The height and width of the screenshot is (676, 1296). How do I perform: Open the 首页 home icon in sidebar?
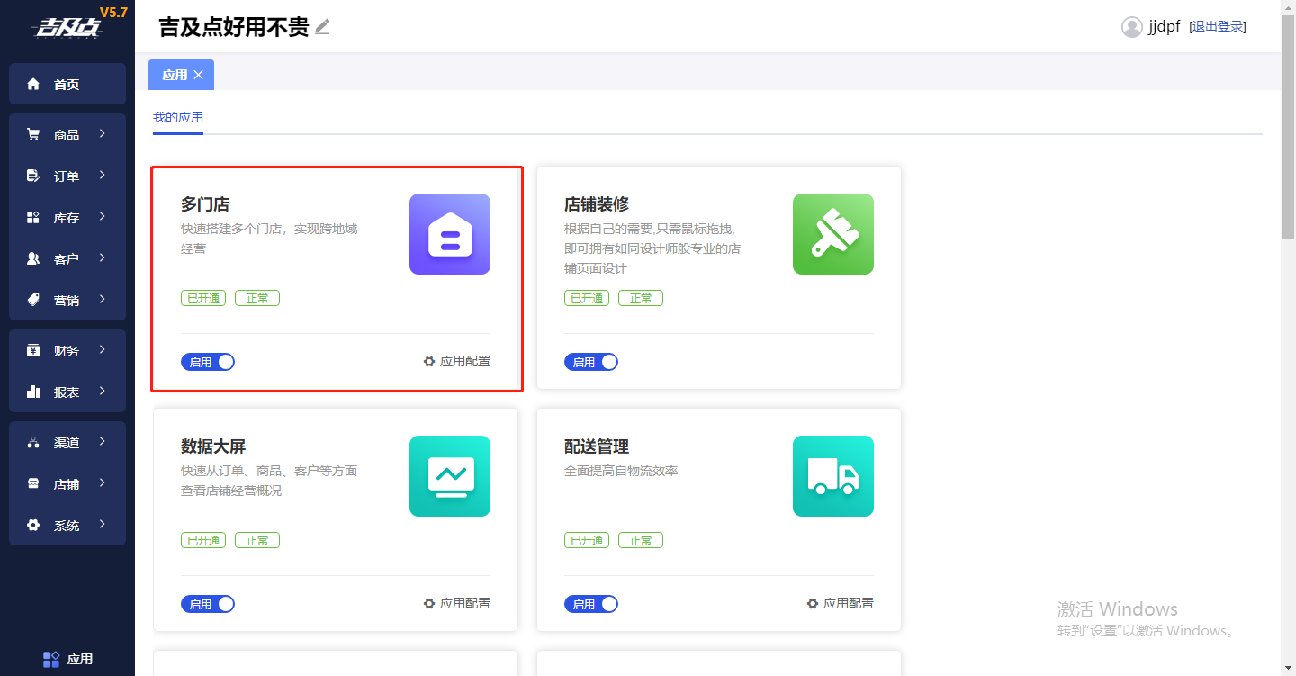point(33,84)
